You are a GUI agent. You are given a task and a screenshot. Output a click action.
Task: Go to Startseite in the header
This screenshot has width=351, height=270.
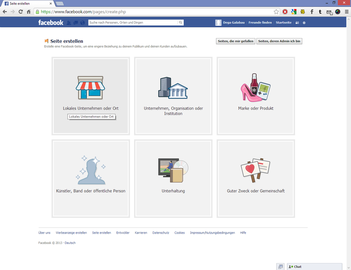pyautogui.click(x=283, y=22)
